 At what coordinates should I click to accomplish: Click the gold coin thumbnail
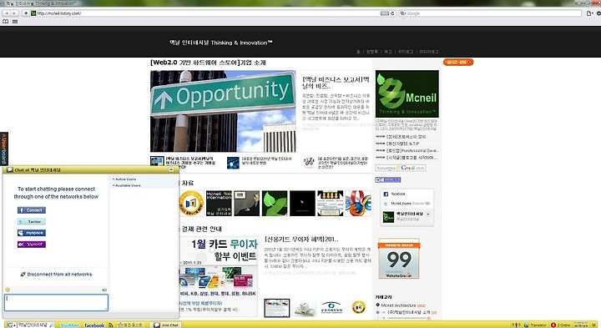(191, 203)
